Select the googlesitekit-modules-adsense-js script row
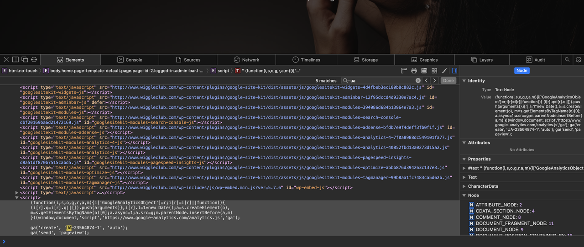 coord(237,130)
